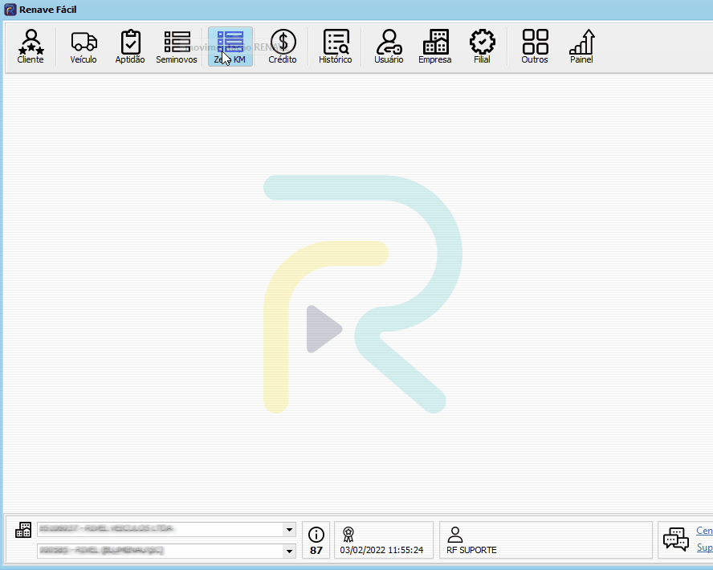The image size is (713, 570).
Task: Click the RF SUPORTE user label
Action: (x=471, y=550)
